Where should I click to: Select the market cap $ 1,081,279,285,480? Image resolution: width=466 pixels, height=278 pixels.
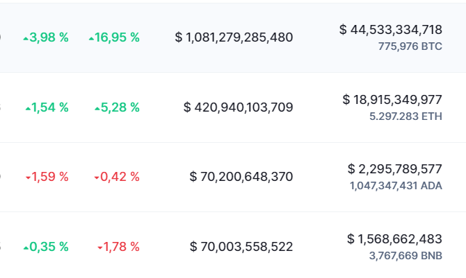pos(234,37)
